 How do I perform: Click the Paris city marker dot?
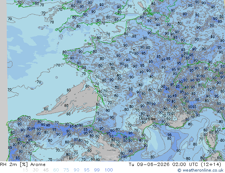(x=134, y=50)
